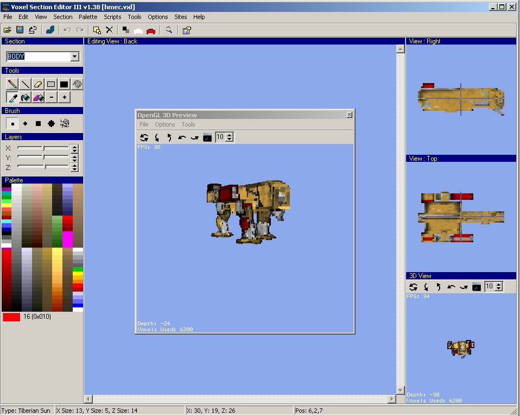Click the white car toolbar icon
The image size is (520, 416).
(x=138, y=31)
